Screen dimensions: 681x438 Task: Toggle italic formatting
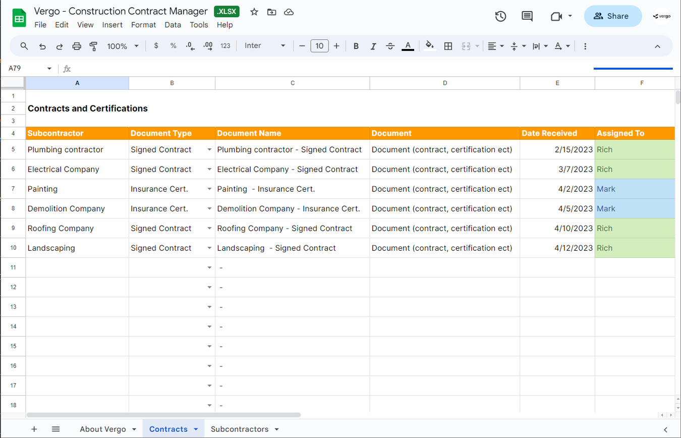click(x=373, y=46)
